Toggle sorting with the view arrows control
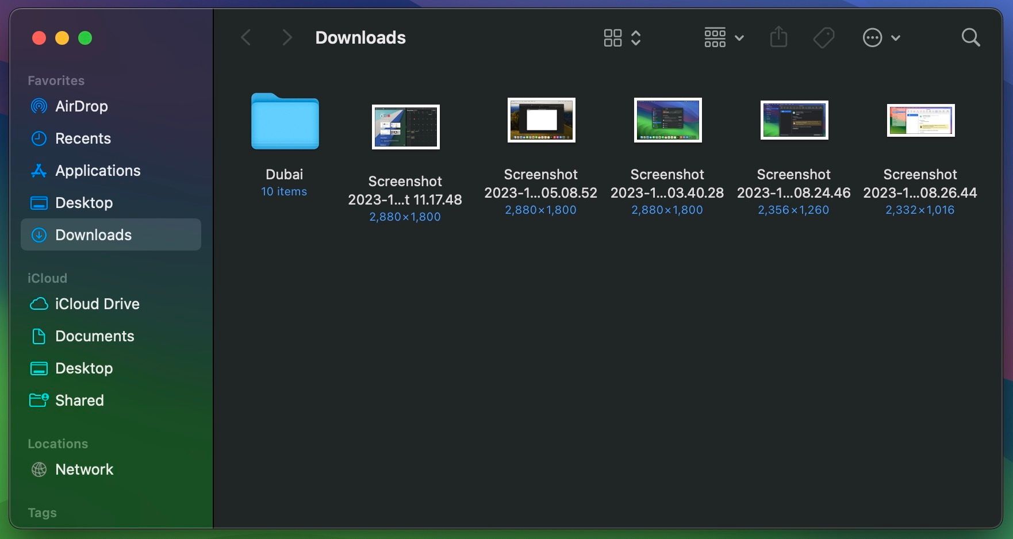1013x539 pixels. [x=636, y=37]
